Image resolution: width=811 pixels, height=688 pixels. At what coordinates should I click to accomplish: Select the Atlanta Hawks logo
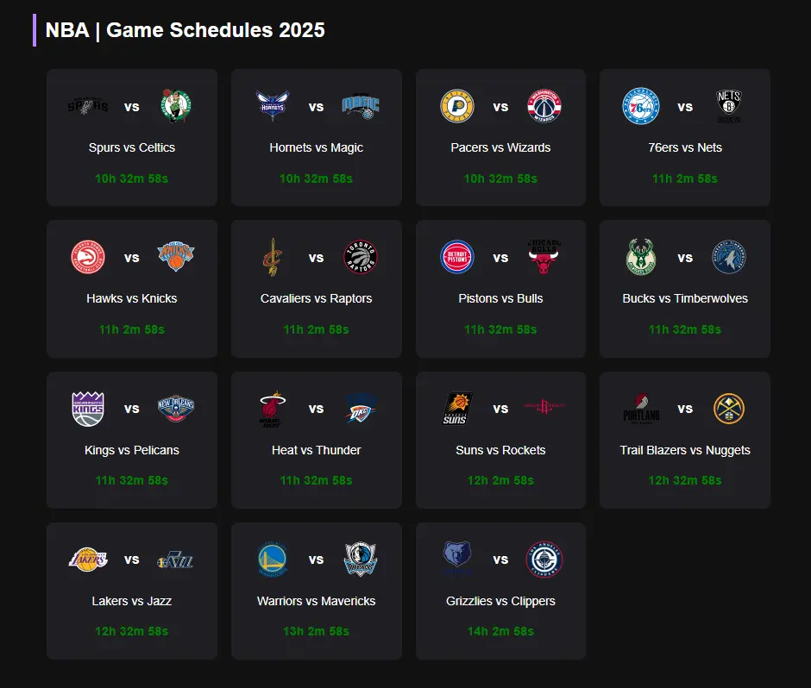point(88,257)
